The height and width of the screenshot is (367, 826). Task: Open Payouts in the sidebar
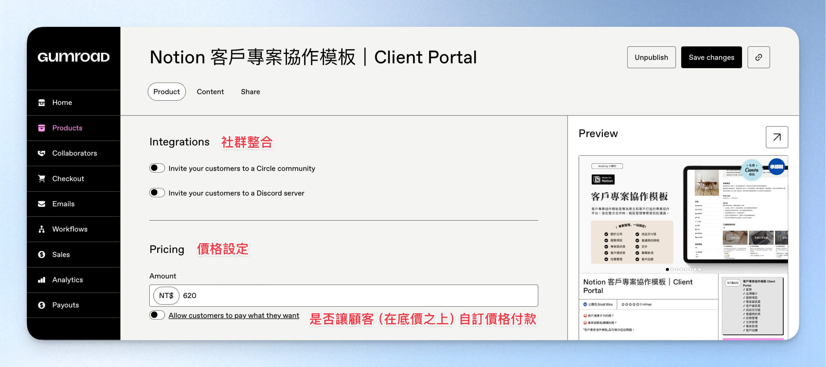(x=74, y=305)
